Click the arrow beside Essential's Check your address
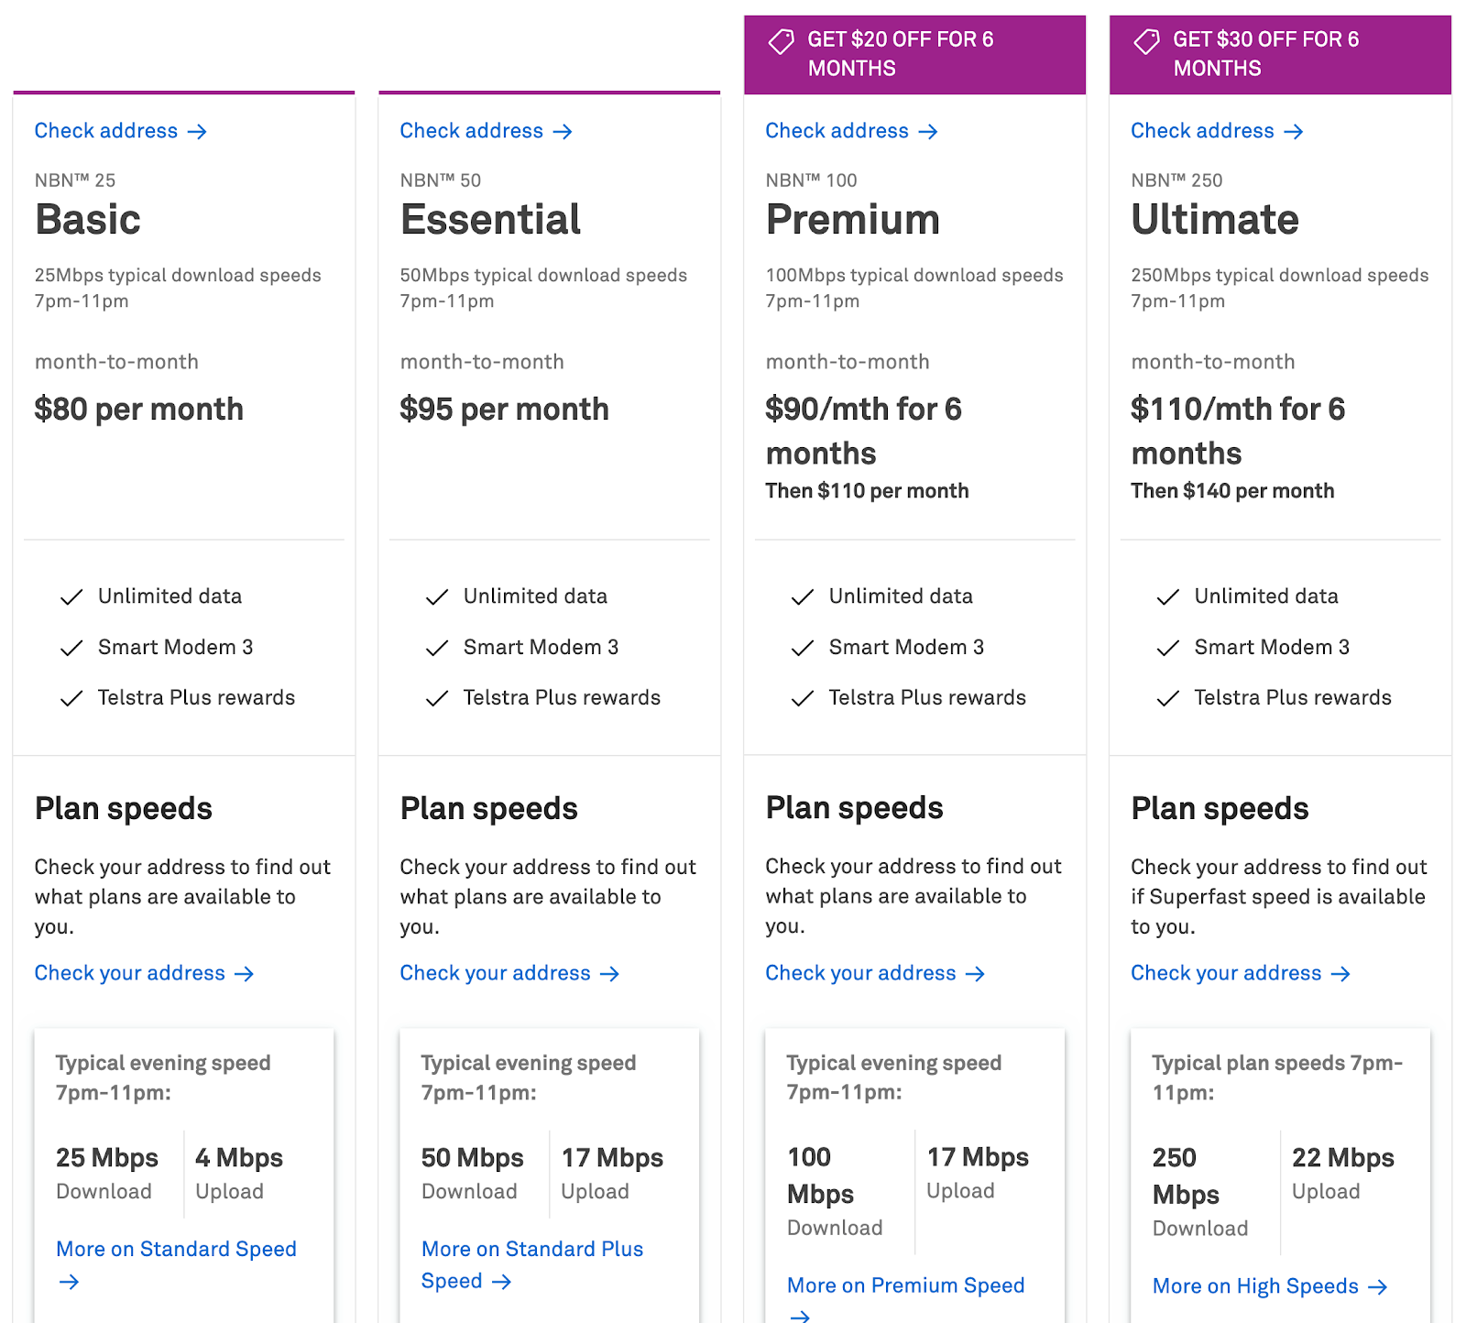1466x1323 pixels. (610, 974)
